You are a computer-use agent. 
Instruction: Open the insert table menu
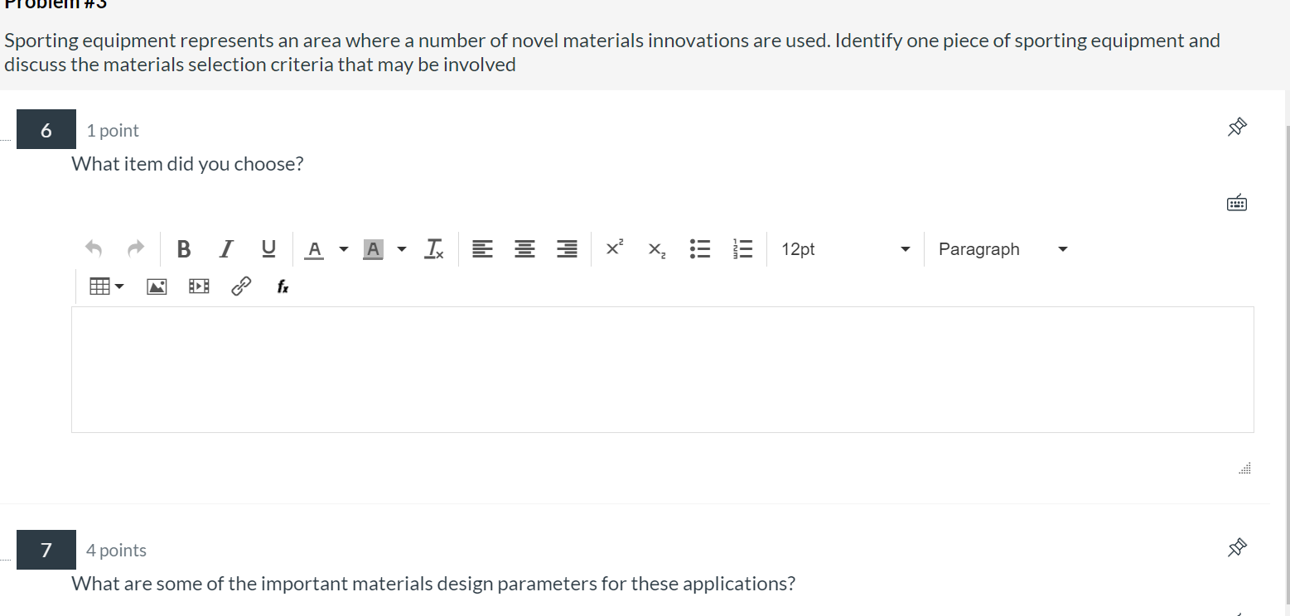coord(106,286)
